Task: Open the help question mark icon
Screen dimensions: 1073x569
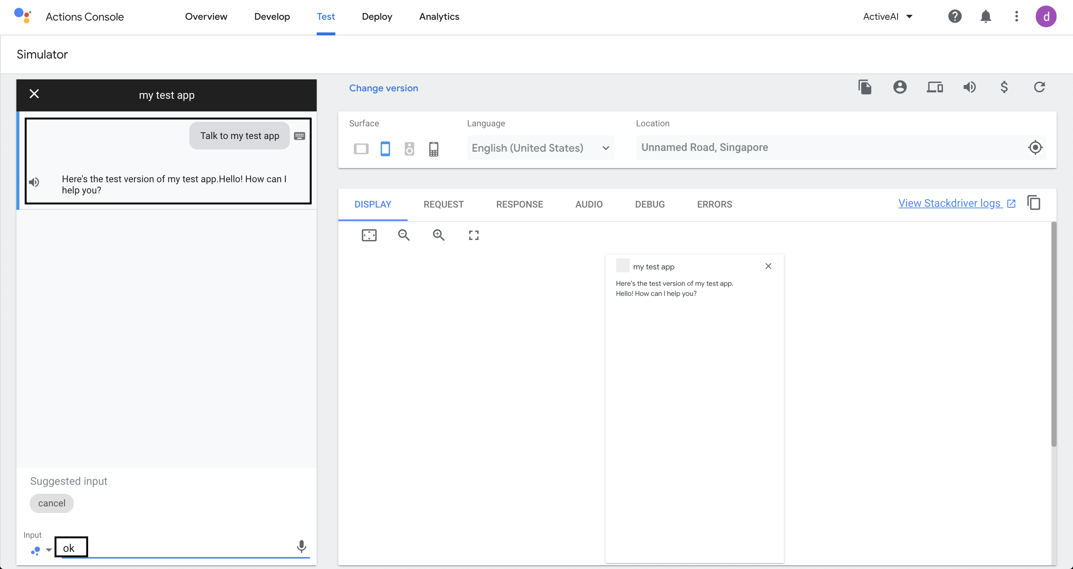Action: click(955, 16)
